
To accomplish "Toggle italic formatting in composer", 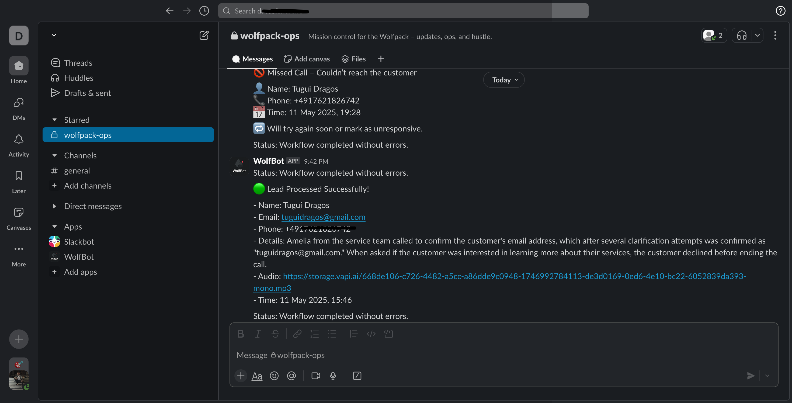I will point(258,334).
